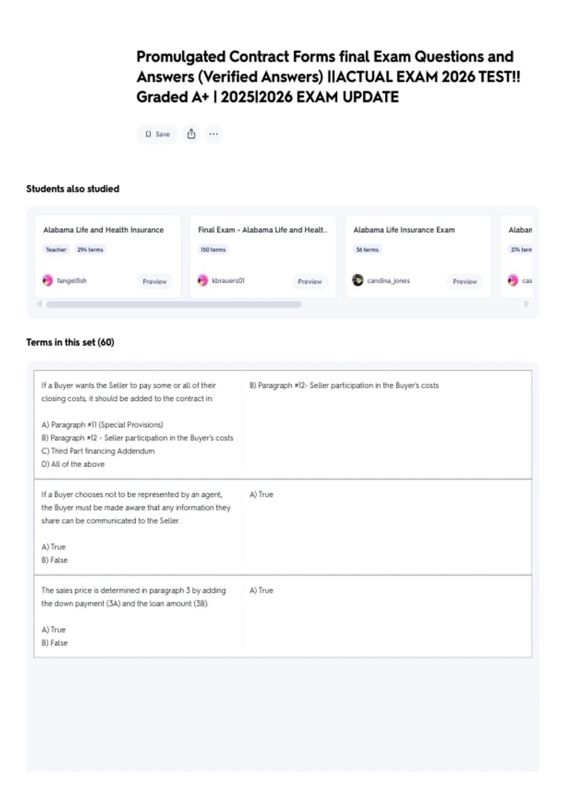This screenshot has height=800, width=565.
Task: Click the Teacher badge on first card
Action: [x=56, y=249]
